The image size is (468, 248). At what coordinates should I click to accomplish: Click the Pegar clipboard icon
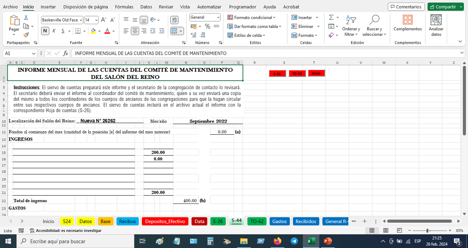(14, 20)
